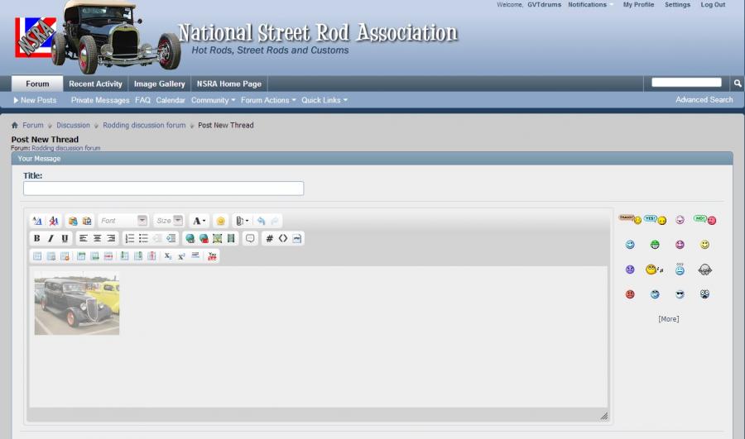Image resolution: width=745 pixels, height=439 pixels.
Task: Open the Recent Activity tab
Action: (x=95, y=84)
